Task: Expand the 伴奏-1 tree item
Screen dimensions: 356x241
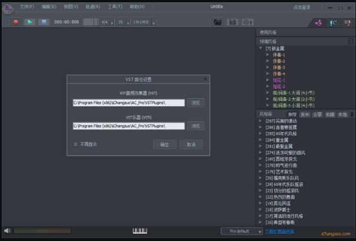Action: pos(268,55)
